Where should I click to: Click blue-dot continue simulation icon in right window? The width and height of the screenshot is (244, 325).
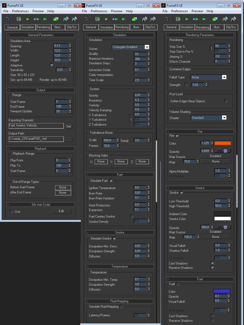coord(195,19)
